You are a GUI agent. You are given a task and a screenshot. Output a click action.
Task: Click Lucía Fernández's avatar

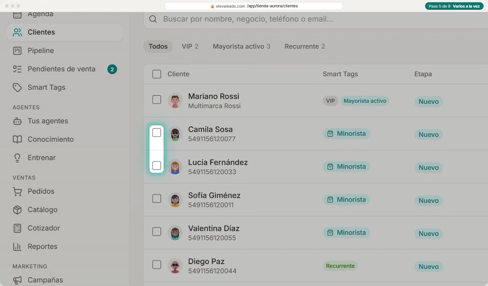(175, 167)
